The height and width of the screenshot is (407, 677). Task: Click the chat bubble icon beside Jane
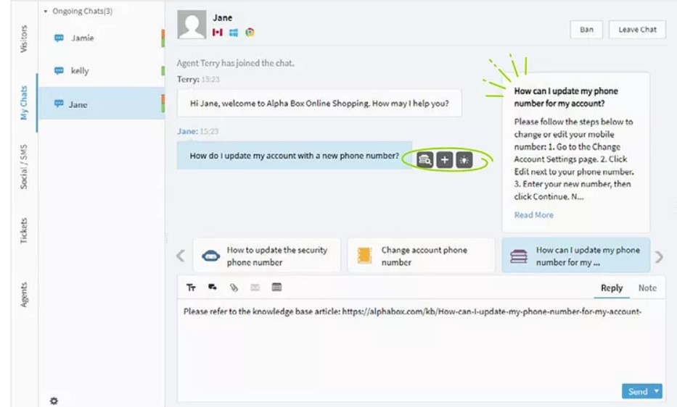tap(60, 104)
